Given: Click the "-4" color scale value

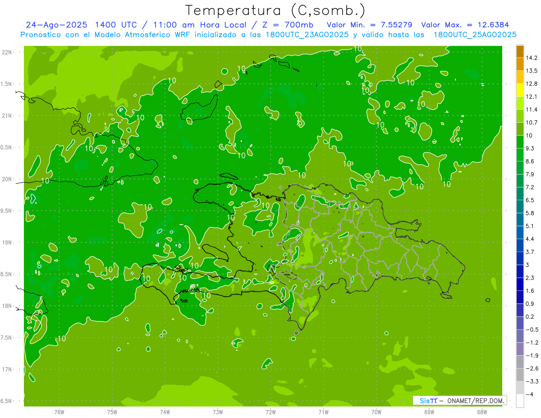Looking at the screenshot, I should (x=529, y=394).
